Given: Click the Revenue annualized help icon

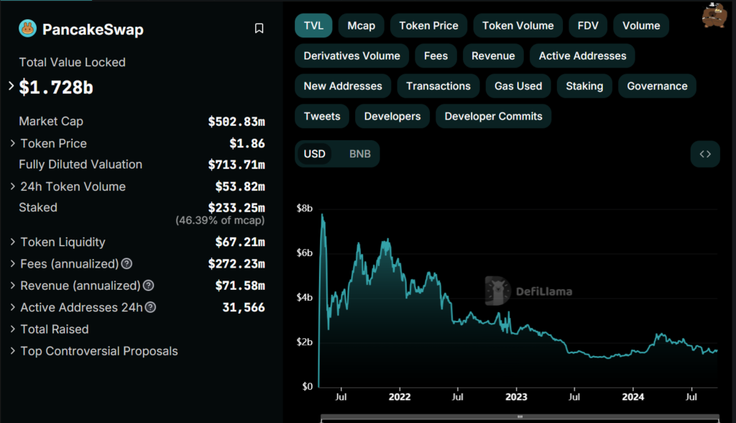Looking at the screenshot, I should click(148, 286).
